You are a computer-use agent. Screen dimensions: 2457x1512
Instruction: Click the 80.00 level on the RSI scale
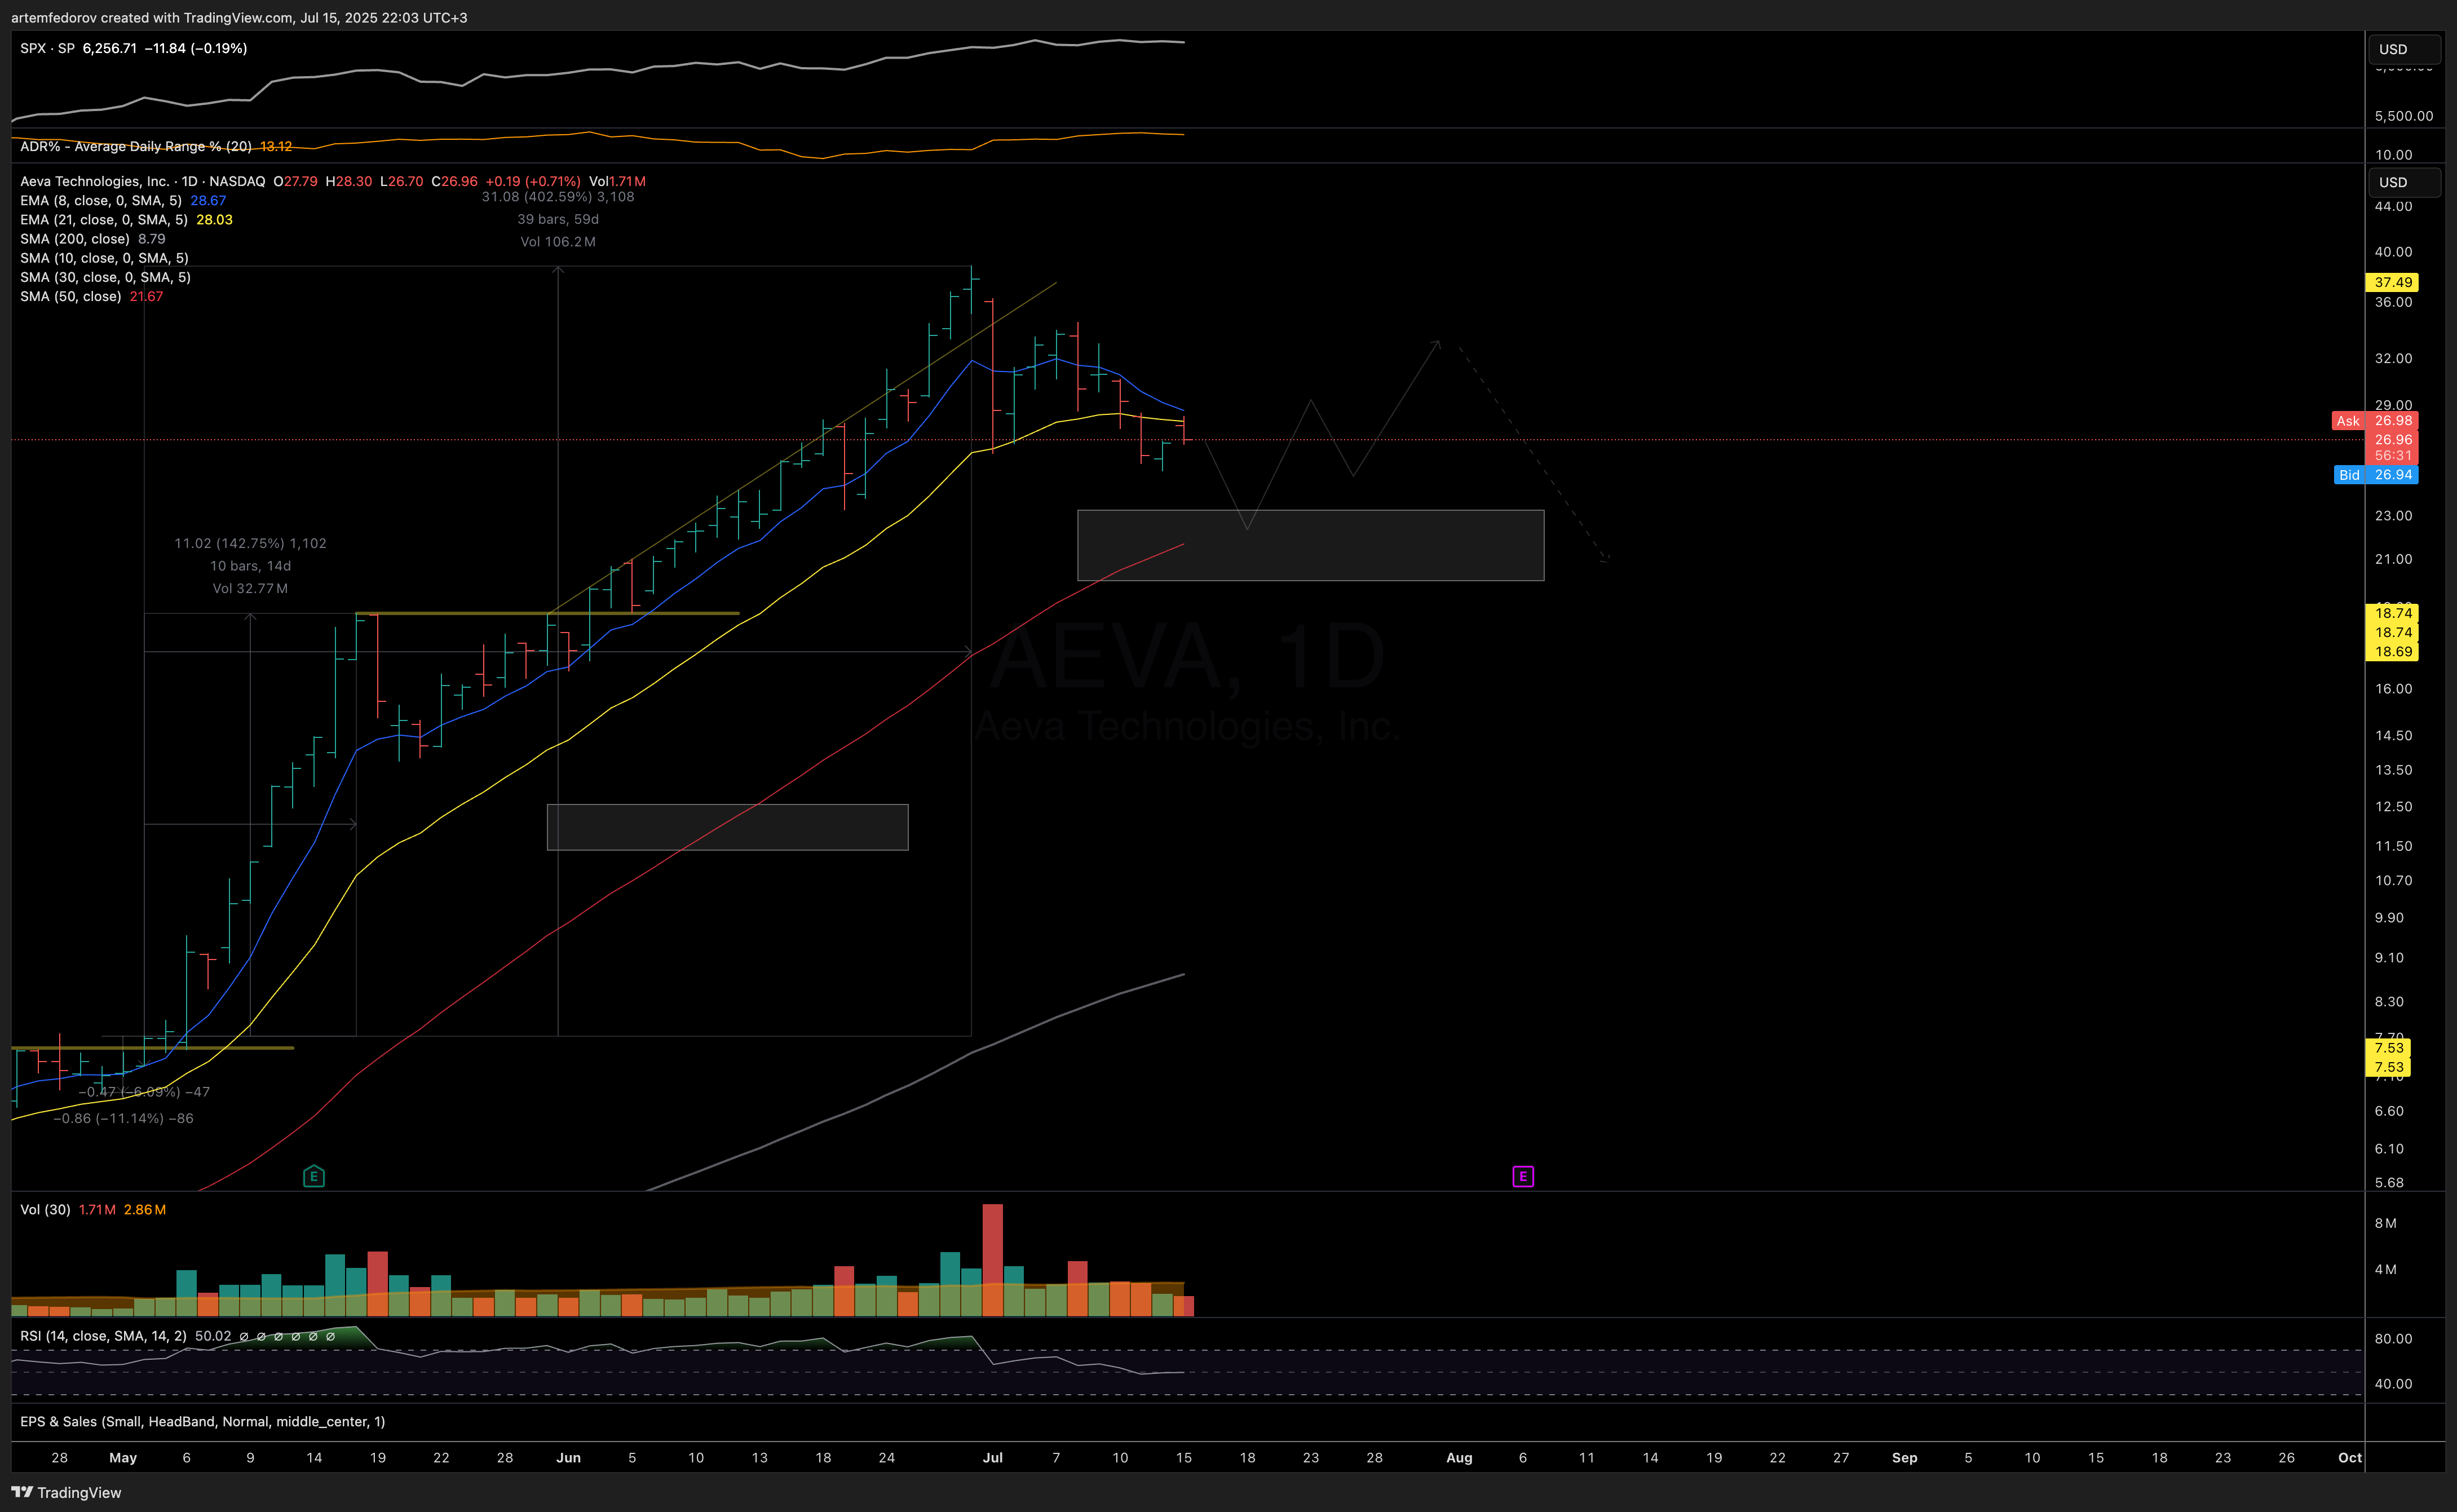click(x=2393, y=1338)
